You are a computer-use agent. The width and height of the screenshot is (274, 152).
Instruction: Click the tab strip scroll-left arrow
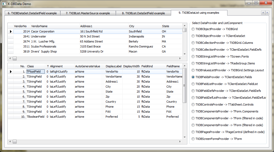coord(263,13)
